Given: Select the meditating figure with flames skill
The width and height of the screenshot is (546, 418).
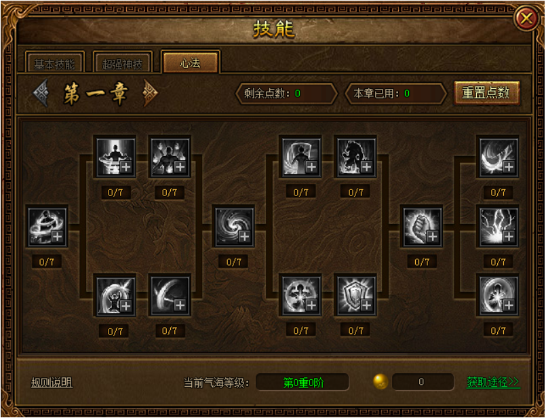Looking at the screenshot, I should (170, 157).
